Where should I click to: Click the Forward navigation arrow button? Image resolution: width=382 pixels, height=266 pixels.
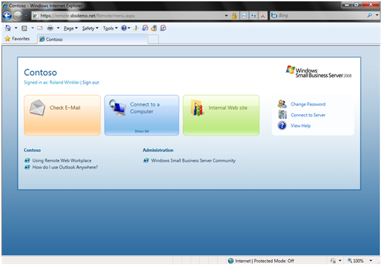(18, 16)
